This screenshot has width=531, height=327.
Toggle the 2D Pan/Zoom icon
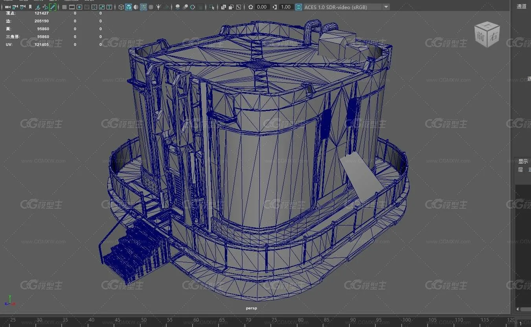[x=45, y=7]
